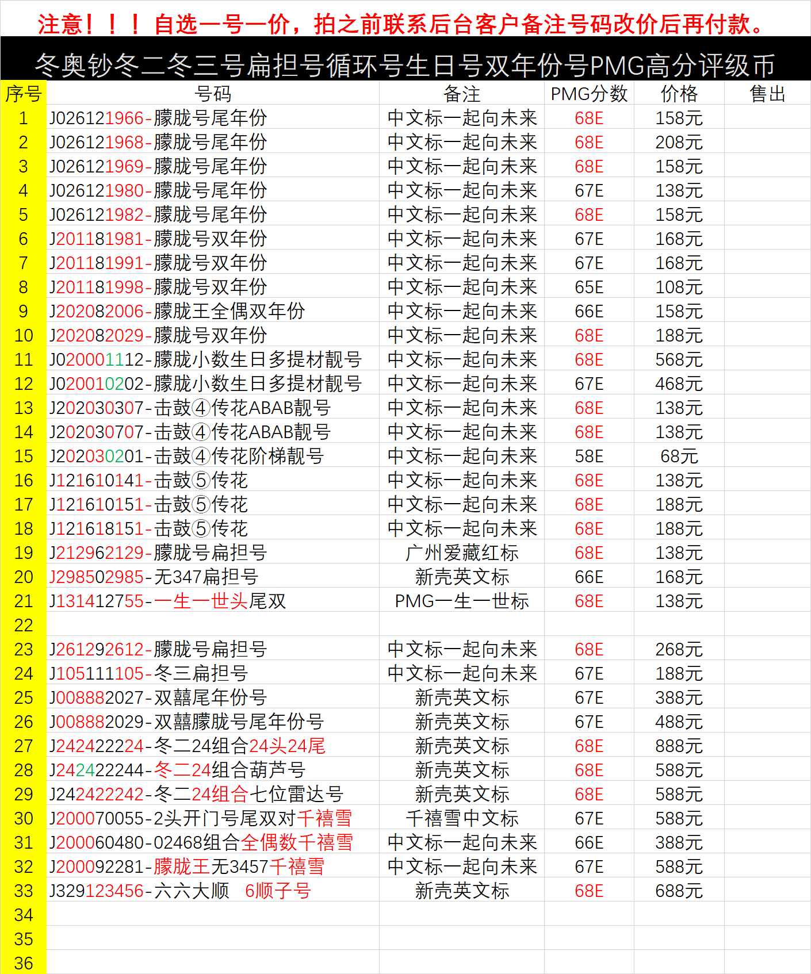
Task: Click the 58E score cell
Action: point(588,456)
